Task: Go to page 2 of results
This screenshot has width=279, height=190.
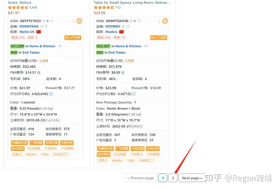Action: [x=173, y=178]
